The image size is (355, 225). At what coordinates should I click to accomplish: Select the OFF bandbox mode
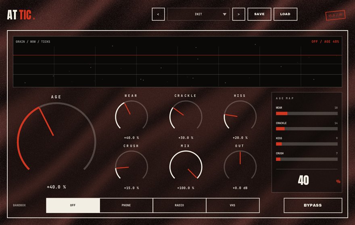[73, 205]
